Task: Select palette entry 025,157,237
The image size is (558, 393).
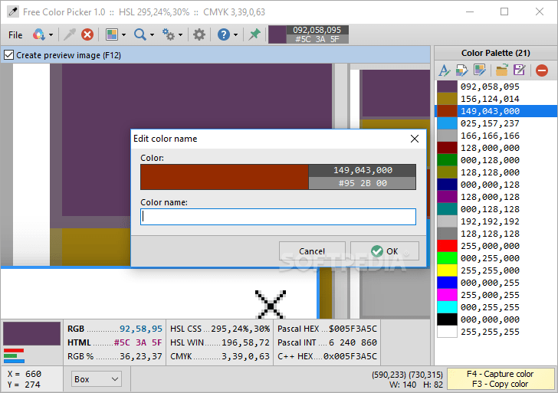Action: (497, 123)
